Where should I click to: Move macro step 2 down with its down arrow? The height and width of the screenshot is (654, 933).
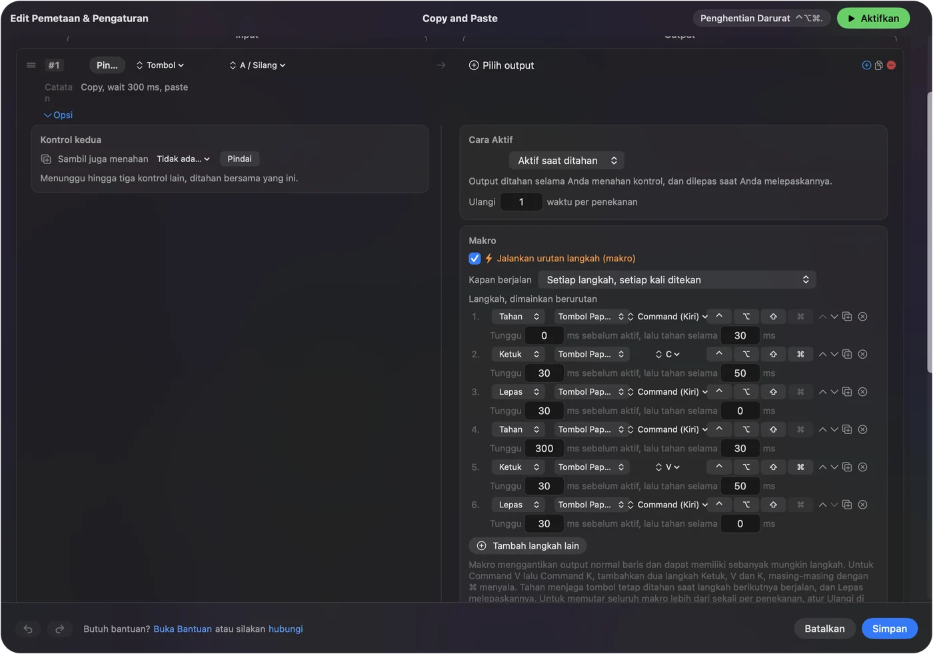coord(834,354)
